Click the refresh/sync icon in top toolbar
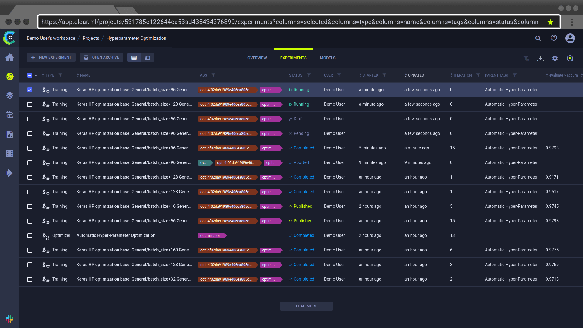This screenshot has height=328, width=583. click(x=570, y=58)
